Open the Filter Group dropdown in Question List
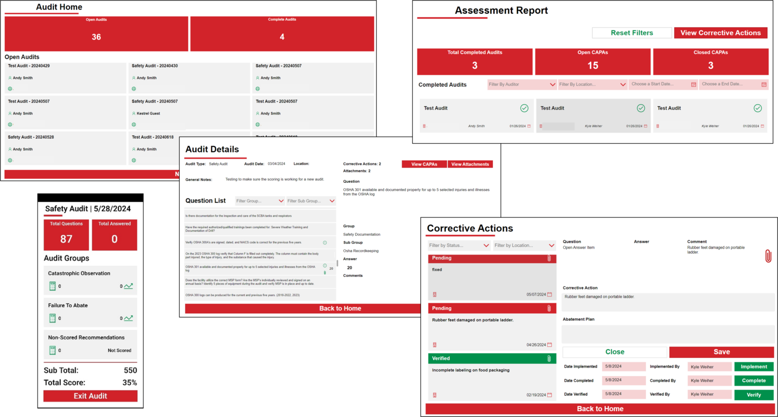 (x=260, y=200)
